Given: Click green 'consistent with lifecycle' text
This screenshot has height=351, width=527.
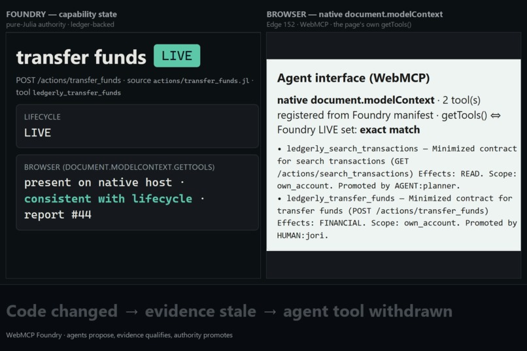Looking at the screenshot, I should pyautogui.click(x=109, y=199).
